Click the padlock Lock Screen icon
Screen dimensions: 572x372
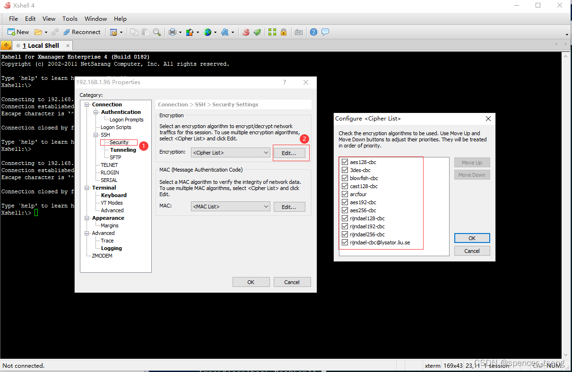point(284,32)
